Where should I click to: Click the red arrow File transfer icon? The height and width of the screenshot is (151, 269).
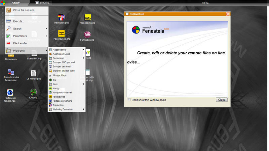tap(8, 43)
